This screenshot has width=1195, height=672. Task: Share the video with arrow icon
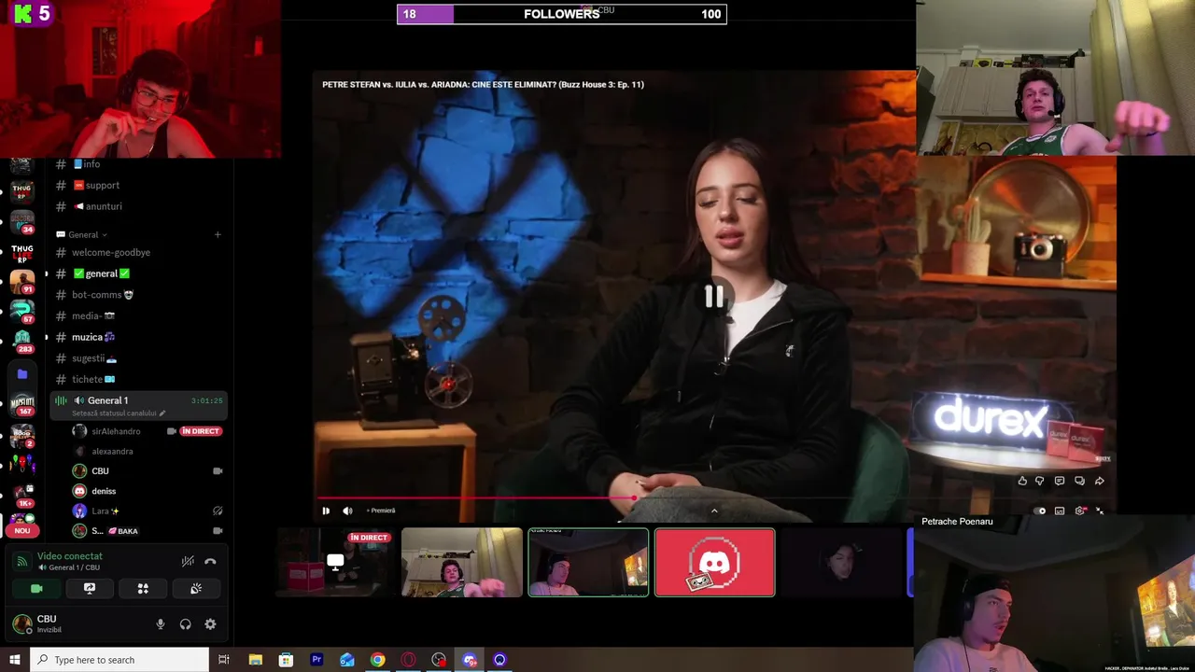[1099, 482]
